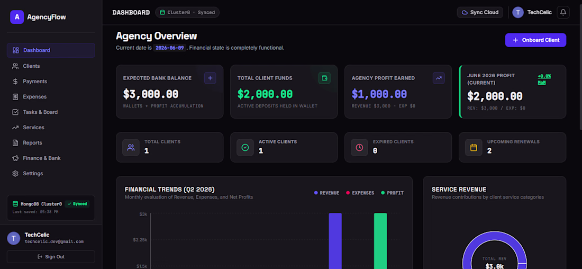Click the Finance & Bank piggy icon
582x269 pixels.
coord(15,158)
